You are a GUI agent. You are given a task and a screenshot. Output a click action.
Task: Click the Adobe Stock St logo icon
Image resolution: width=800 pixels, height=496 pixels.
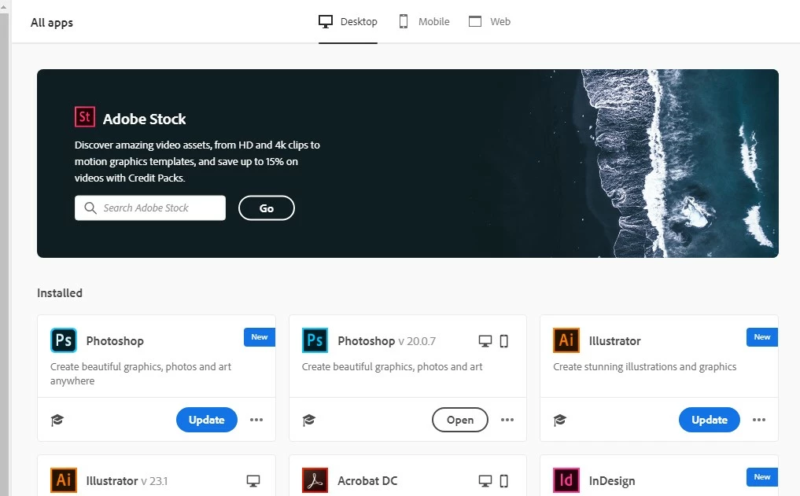pos(85,117)
